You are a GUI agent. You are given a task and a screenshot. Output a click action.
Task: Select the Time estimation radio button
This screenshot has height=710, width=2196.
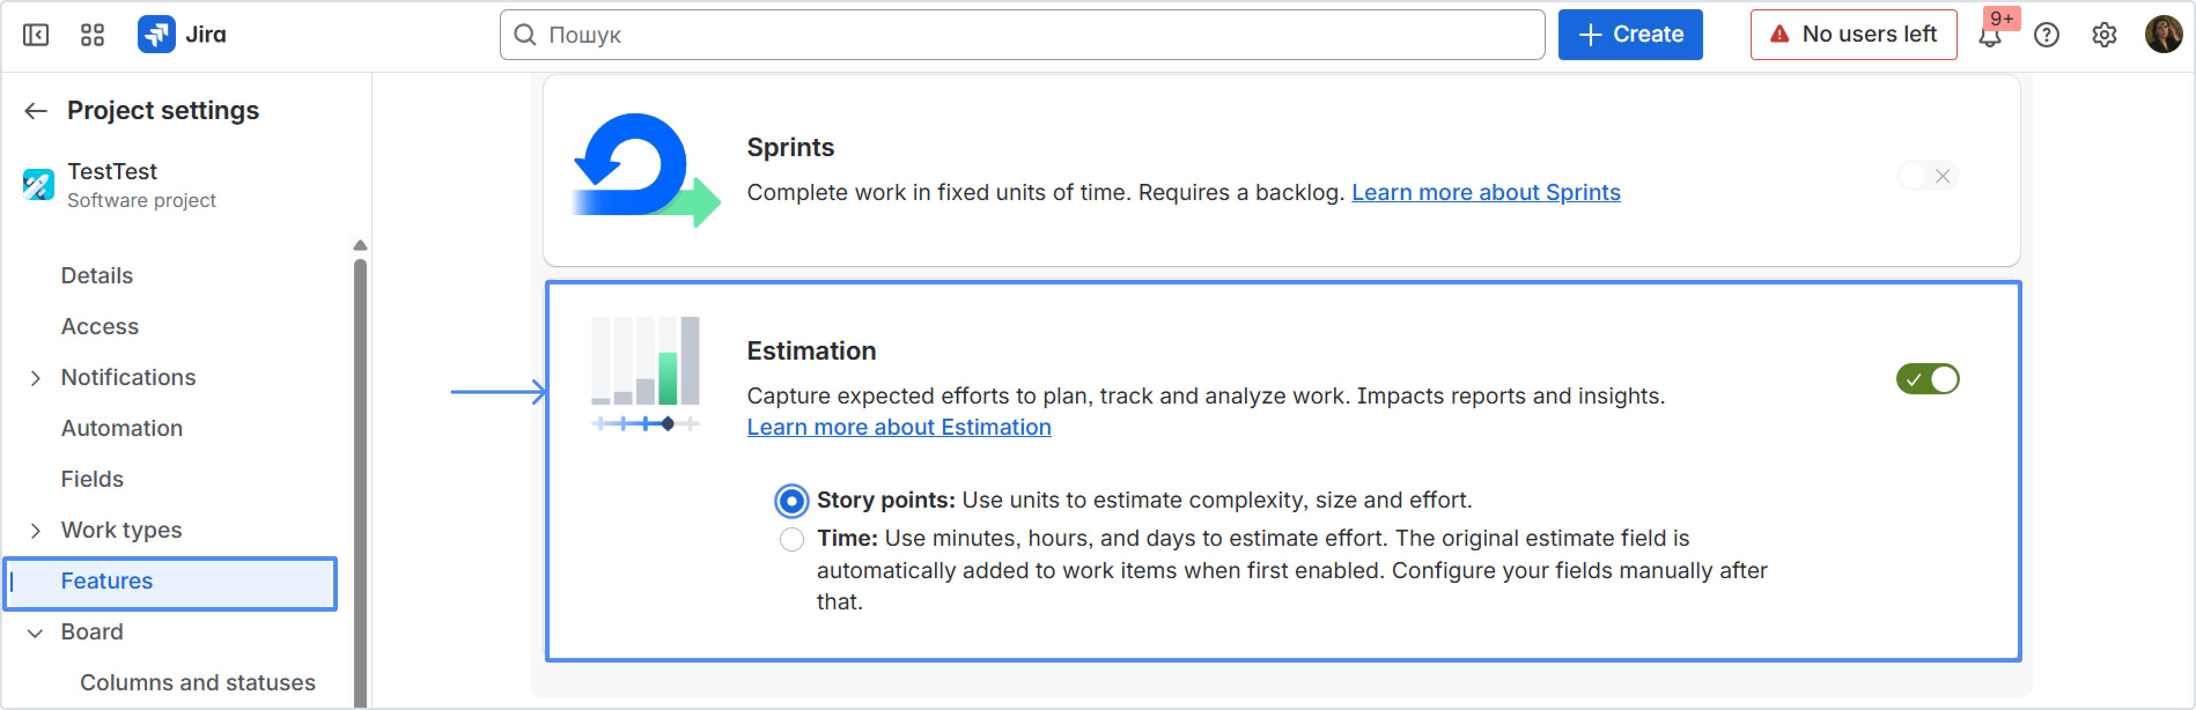click(x=791, y=539)
